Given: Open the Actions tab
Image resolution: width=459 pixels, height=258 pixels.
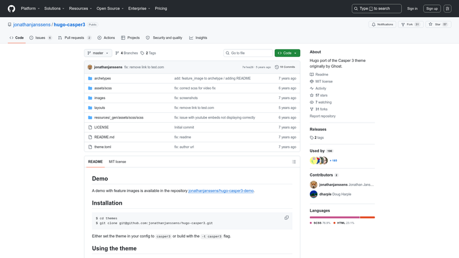Looking at the screenshot, I should click(106, 38).
